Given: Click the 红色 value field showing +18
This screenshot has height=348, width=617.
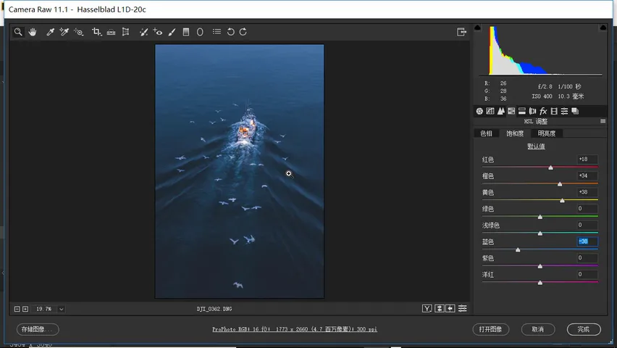Looking at the screenshot, I should tap(587, 159).
